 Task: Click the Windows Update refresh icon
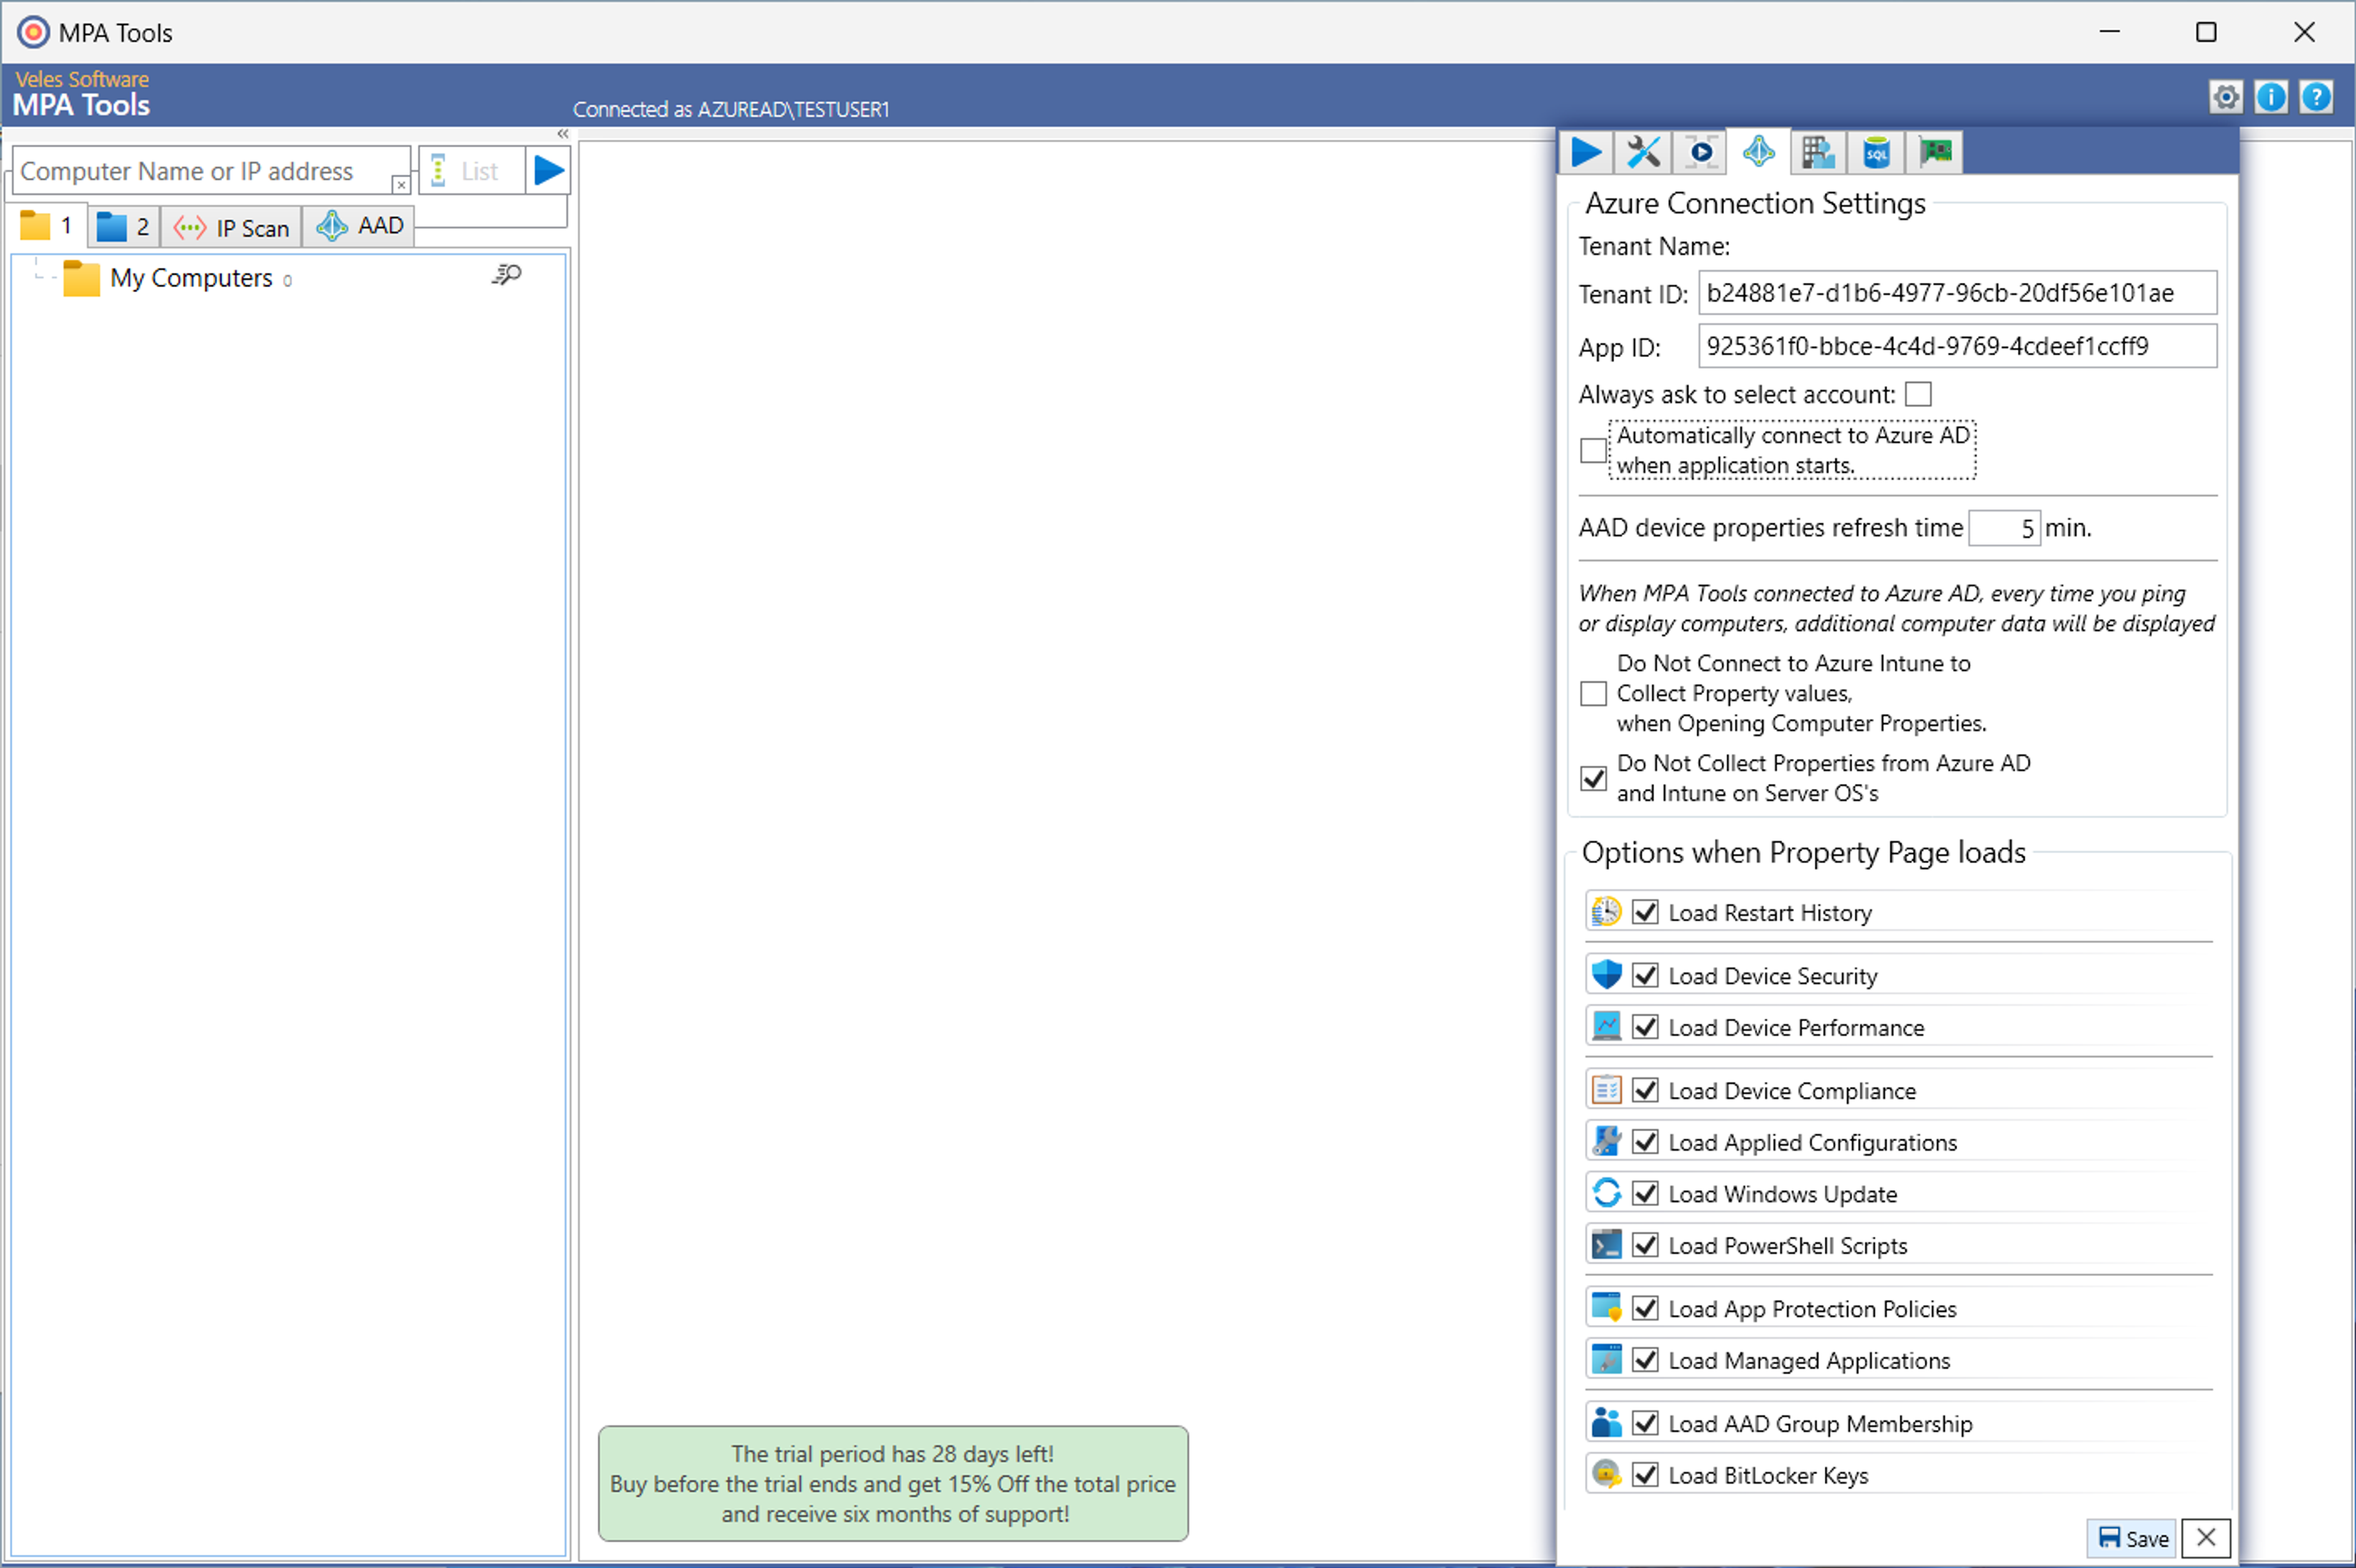click(1606, 1193)
